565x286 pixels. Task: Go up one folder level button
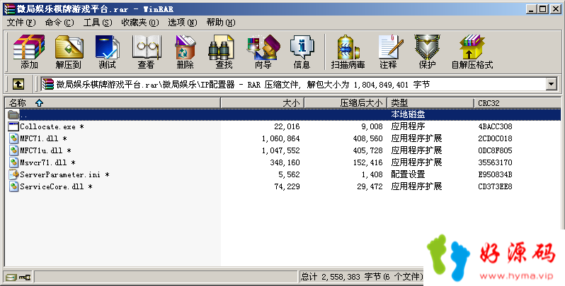point(18,85)
